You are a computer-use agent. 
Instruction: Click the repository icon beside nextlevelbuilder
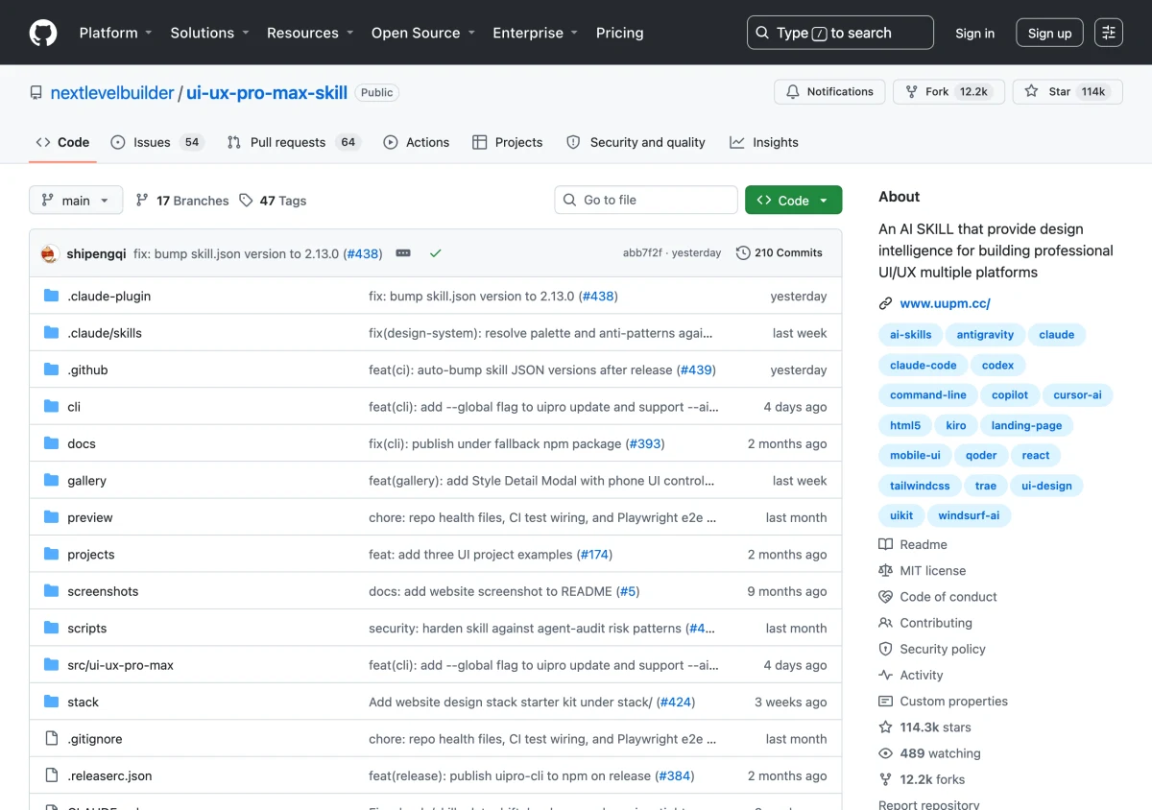pyautogui.click(x=36, y=93)
